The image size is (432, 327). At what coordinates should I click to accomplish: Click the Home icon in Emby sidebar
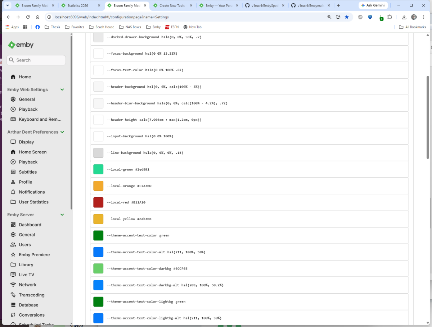pos(13,77)
